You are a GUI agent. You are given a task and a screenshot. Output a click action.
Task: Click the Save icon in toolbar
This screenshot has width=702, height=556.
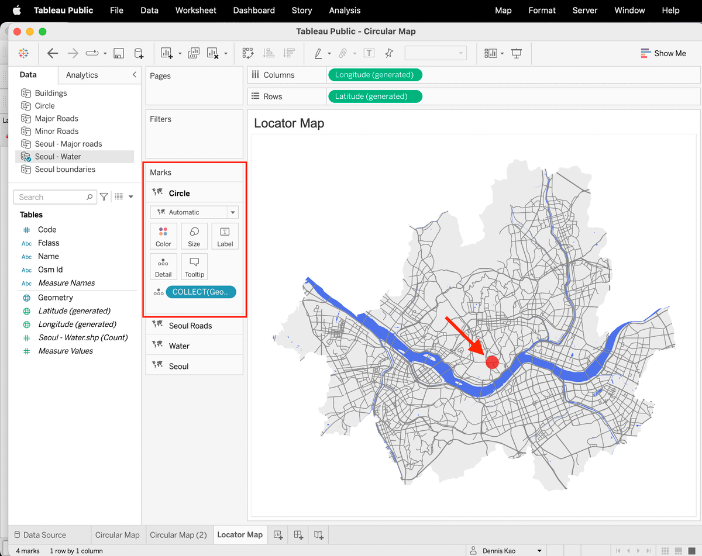click(119, 54)
